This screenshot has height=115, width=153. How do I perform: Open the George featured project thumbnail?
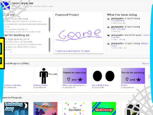[x=78, y=33]
